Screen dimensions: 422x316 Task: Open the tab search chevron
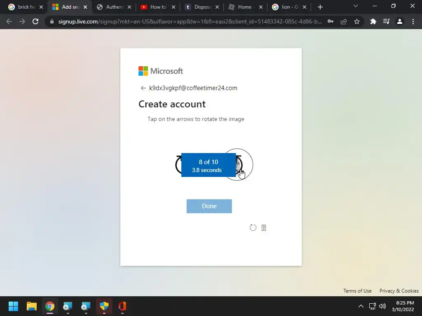pyautogui.click(x=356, y=6)
